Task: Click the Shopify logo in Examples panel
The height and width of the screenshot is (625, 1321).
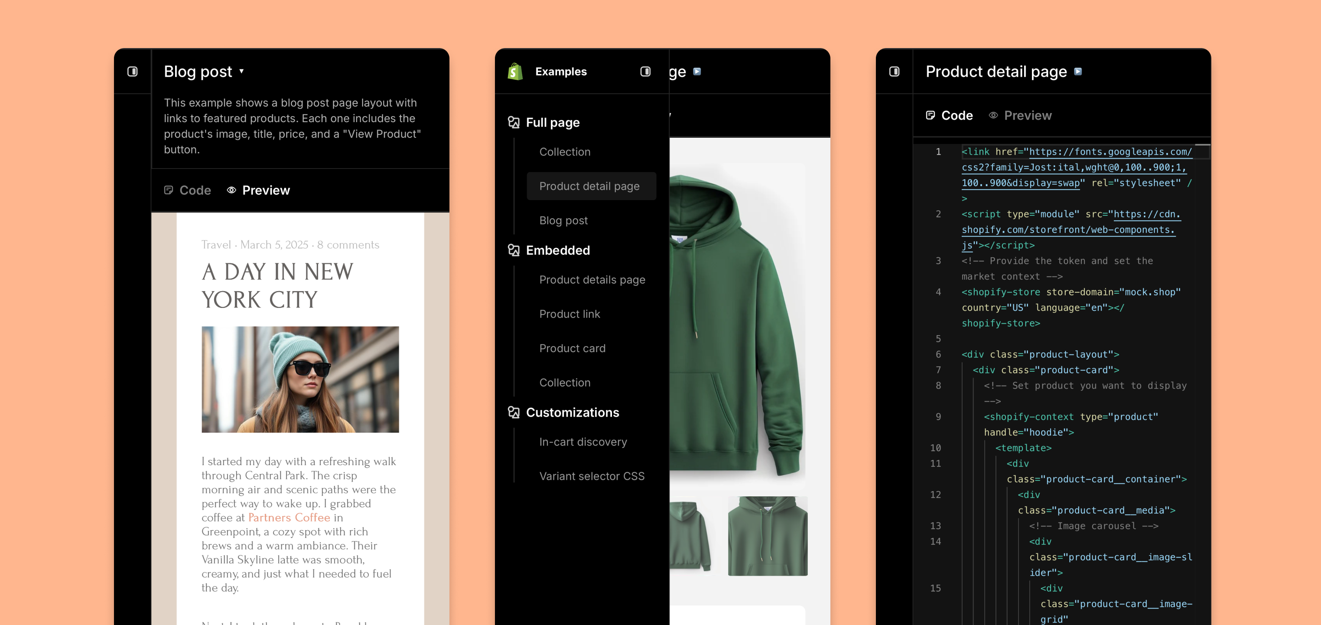Action: (515, 72)
